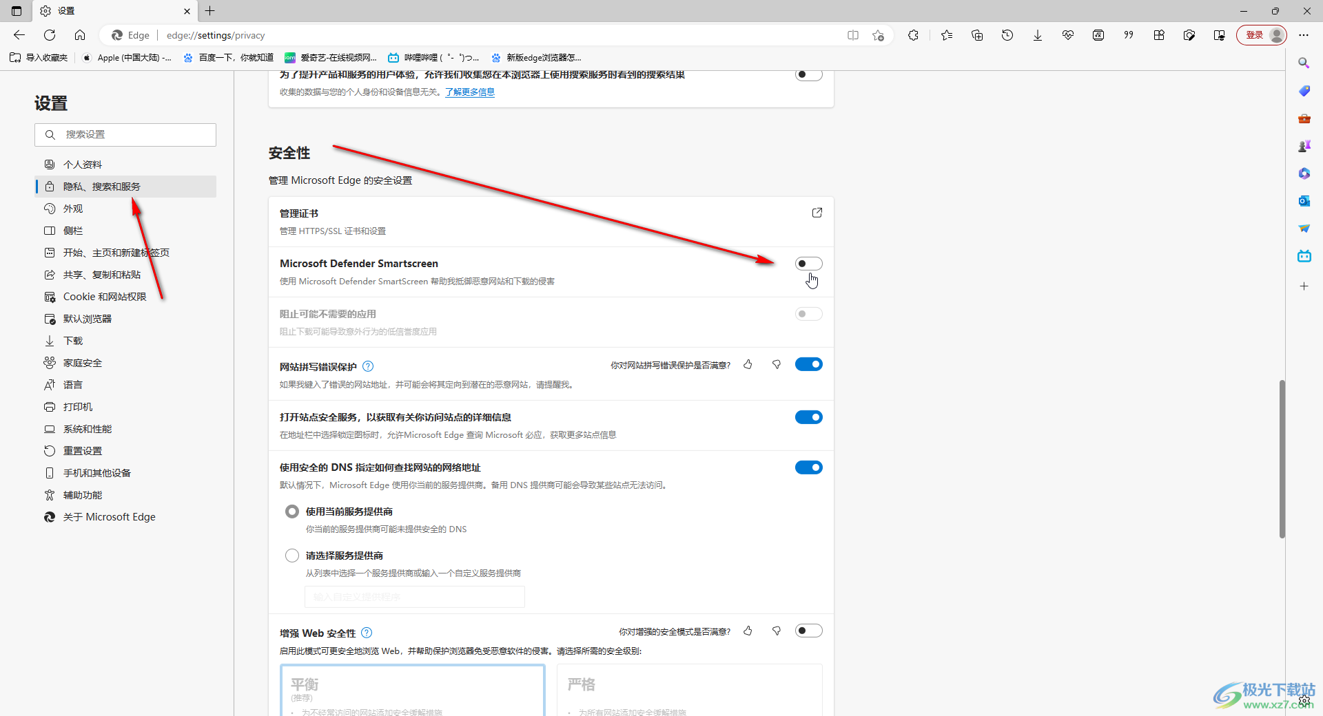
Task: Enable the 增强 Web 安全性 toggle
Action: [808, 631]
